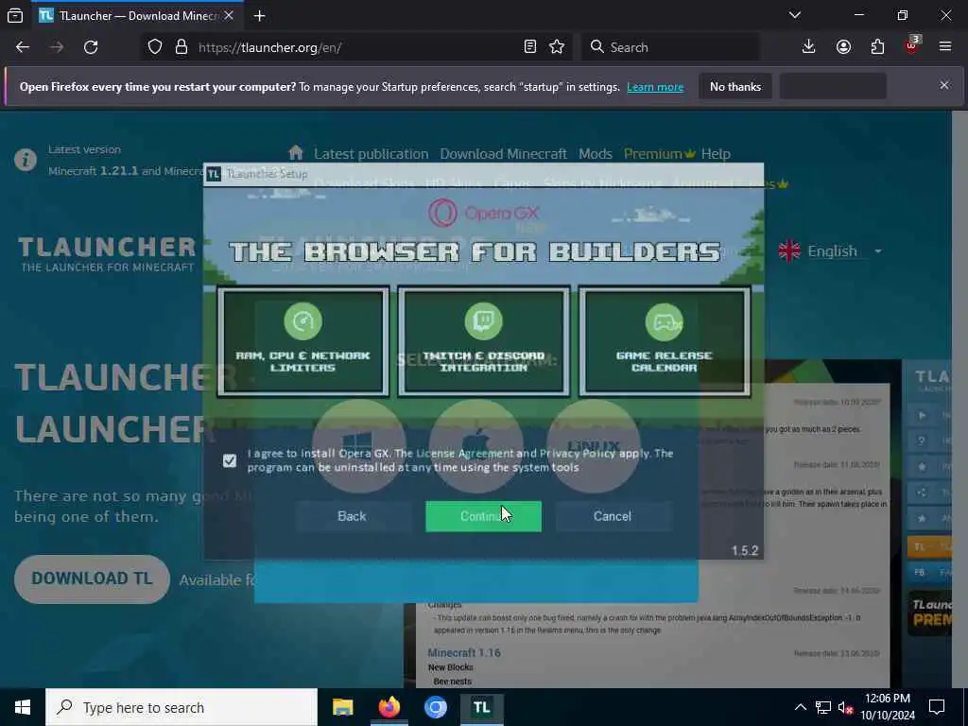The height and width of the screenshot is (726, 968).
Task: List all tabs dropdown arrow
Action: [795, 15]
